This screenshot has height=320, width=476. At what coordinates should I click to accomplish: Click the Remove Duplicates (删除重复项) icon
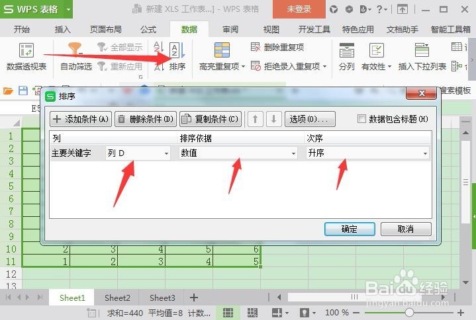tap(256, 47)
